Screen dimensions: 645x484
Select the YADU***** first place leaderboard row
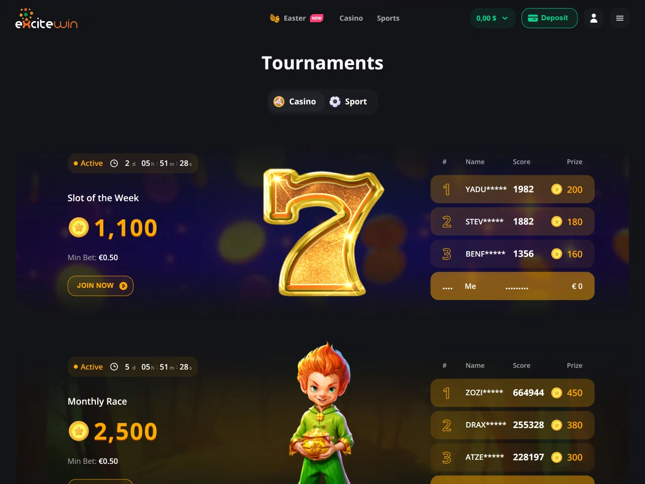point(512,189)
